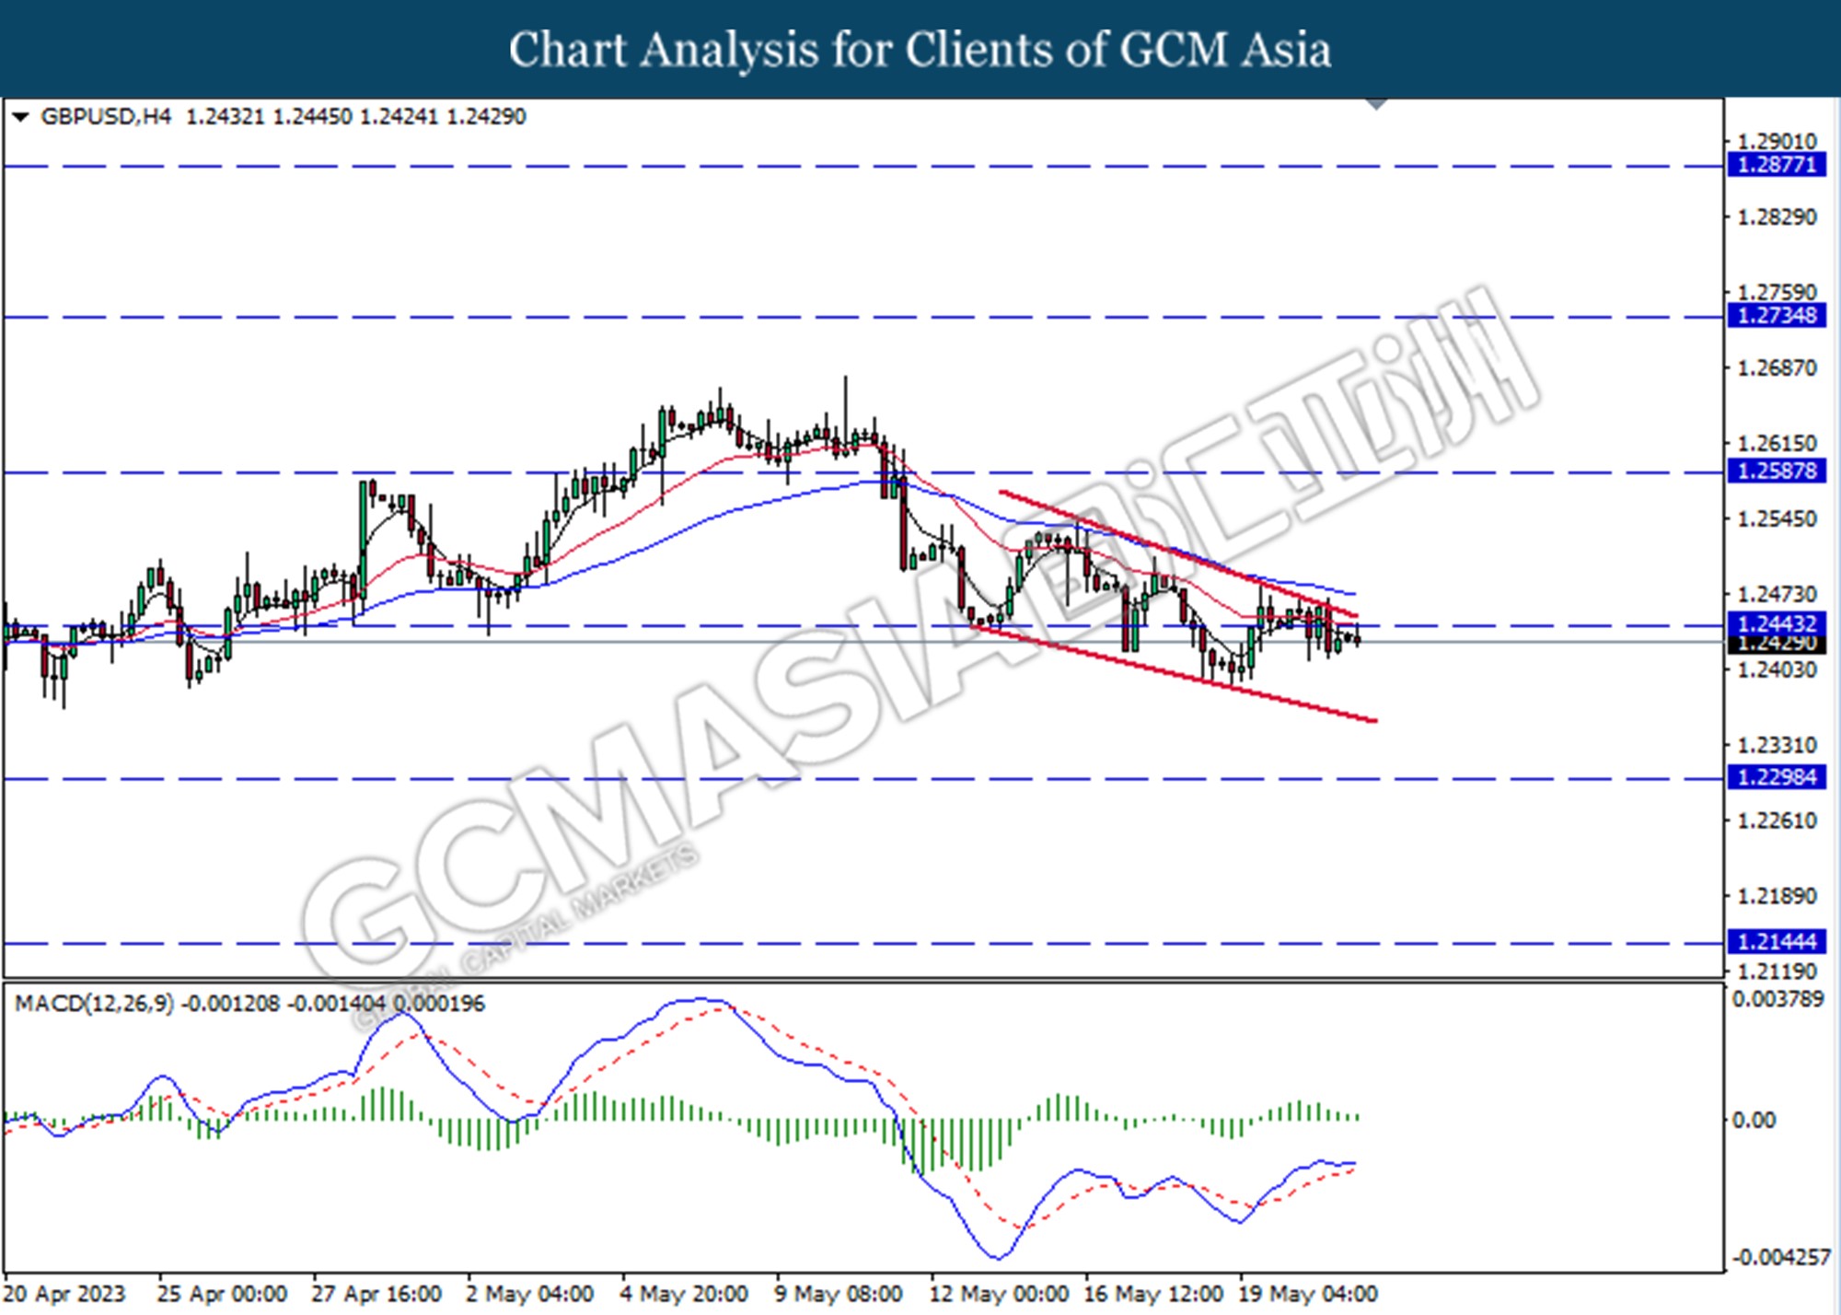1841x1315 pixels.
Task: Click the 1.21190 price scale value
Action: (1777, 972)
